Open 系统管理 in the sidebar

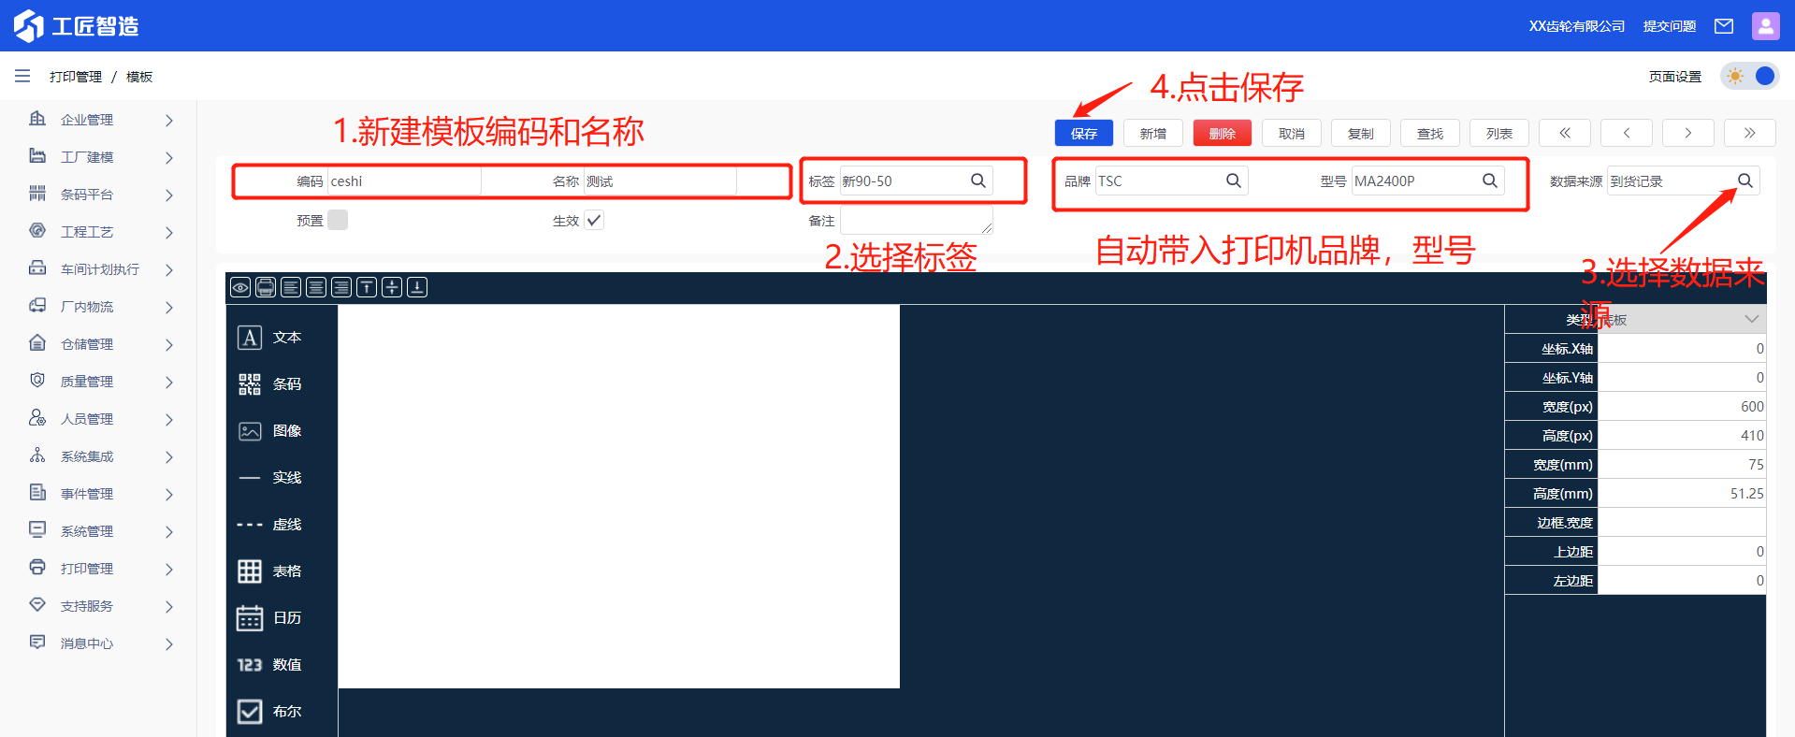click(x=101, y=531)
